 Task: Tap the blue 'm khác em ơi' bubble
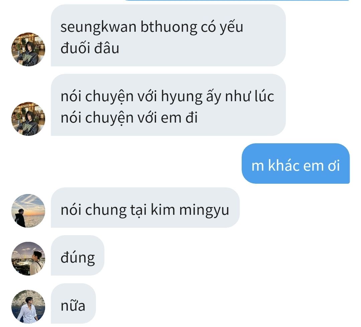point(295,164)
